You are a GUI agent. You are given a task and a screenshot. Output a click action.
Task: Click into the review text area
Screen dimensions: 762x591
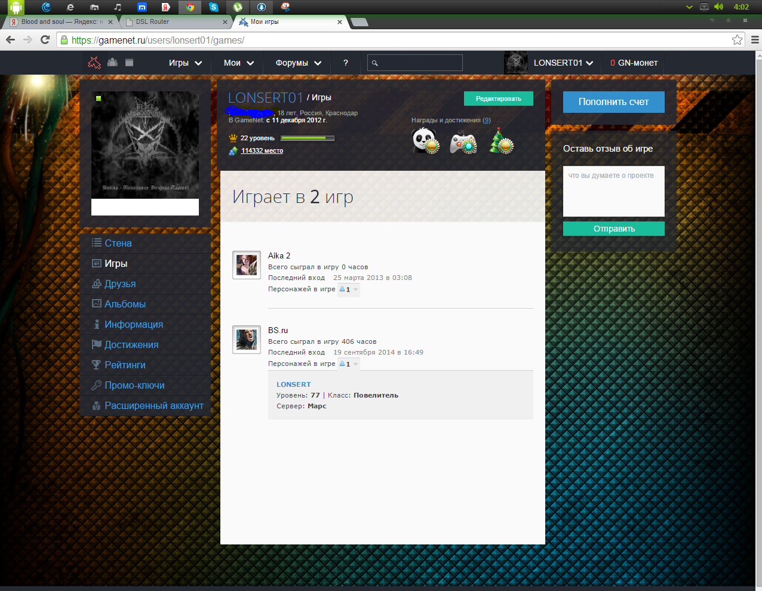coord(613,191)
